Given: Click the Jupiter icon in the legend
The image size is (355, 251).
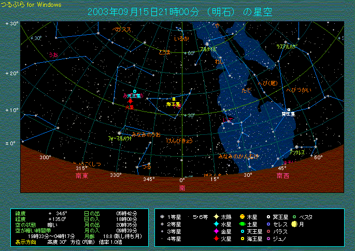Looking at the screenshot, I should pos(242,217).
